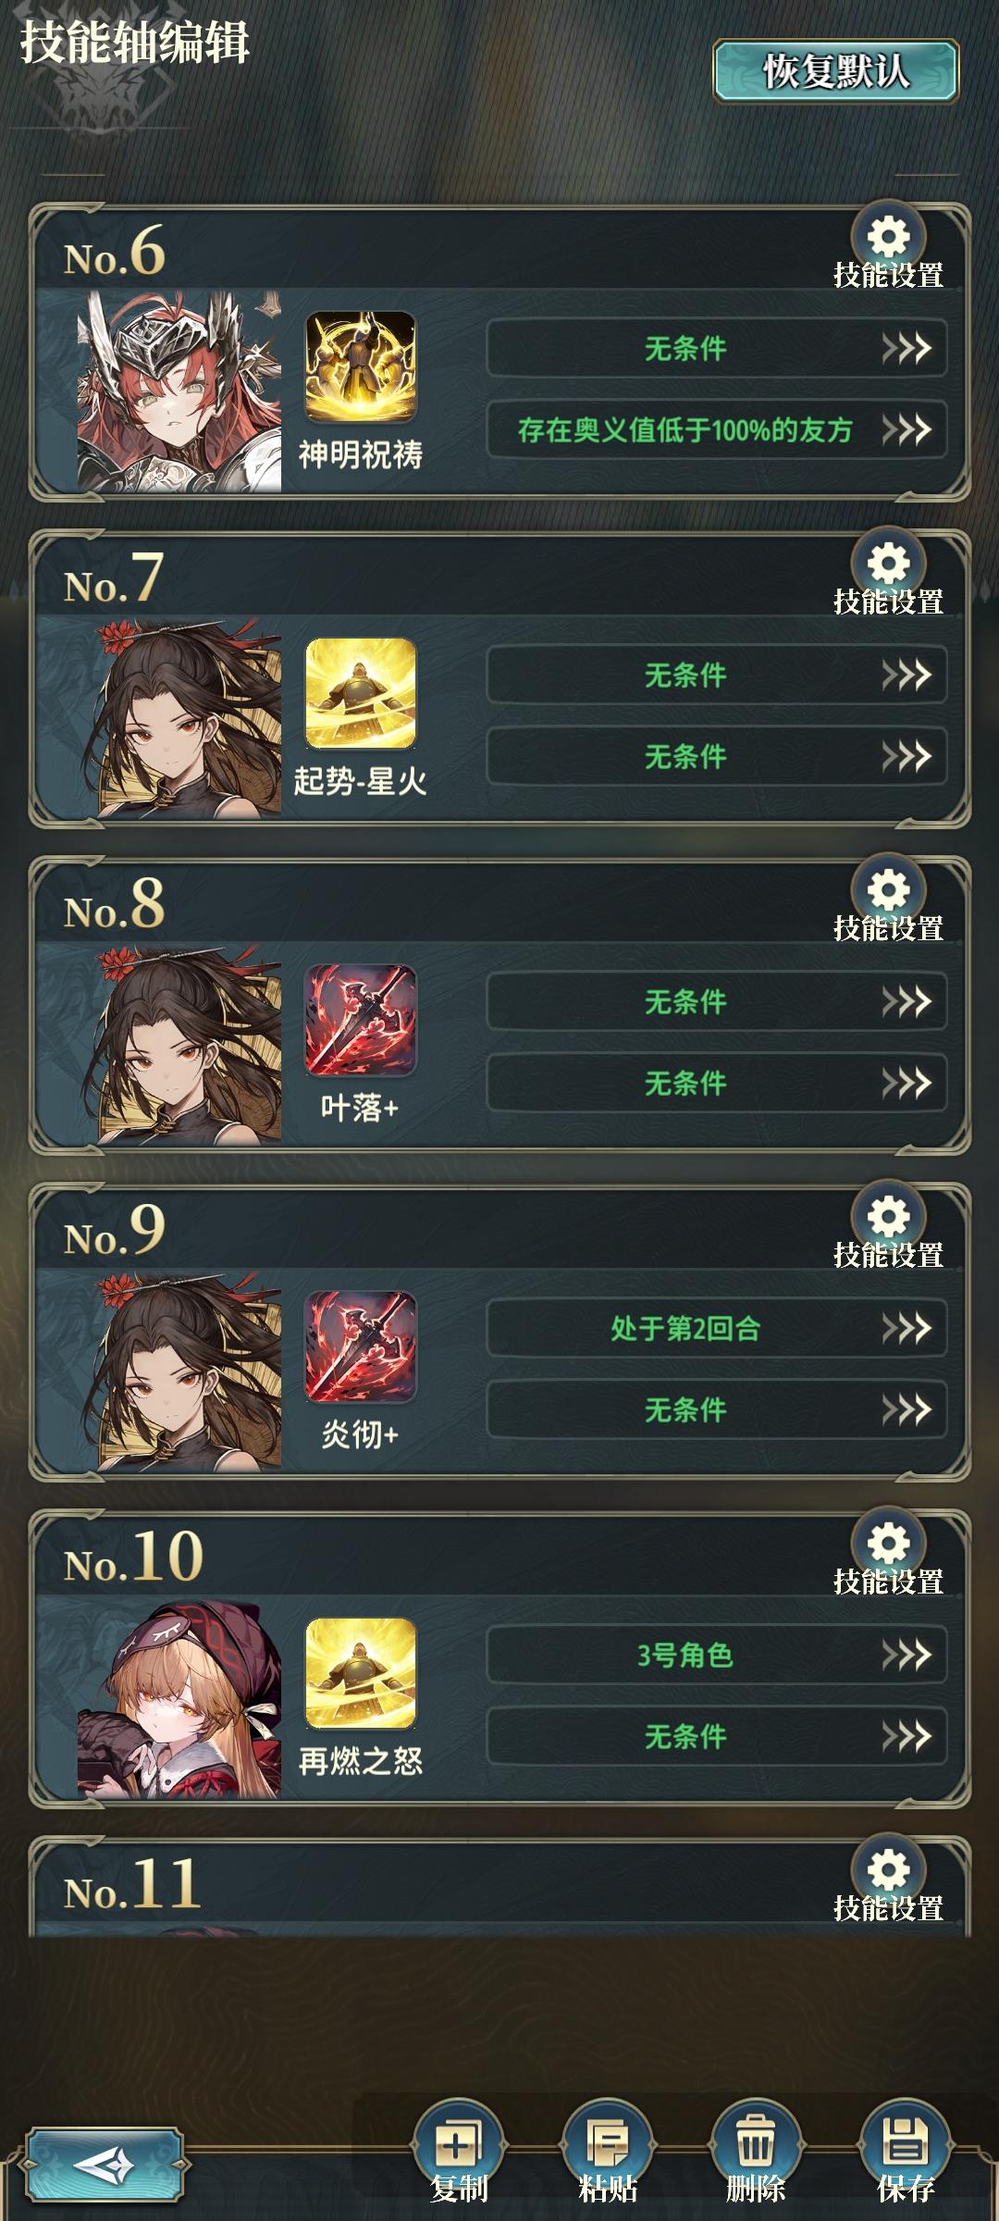Tap the 再燃之怒 skill icon
This screenshot has height=2221, width=999.
(x=361, y=1674)
